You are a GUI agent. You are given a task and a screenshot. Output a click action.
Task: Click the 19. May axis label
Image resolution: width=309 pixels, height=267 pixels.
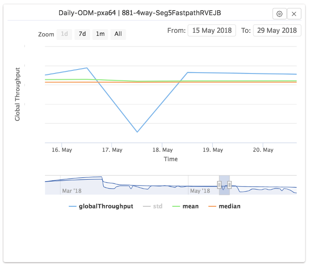213,150
